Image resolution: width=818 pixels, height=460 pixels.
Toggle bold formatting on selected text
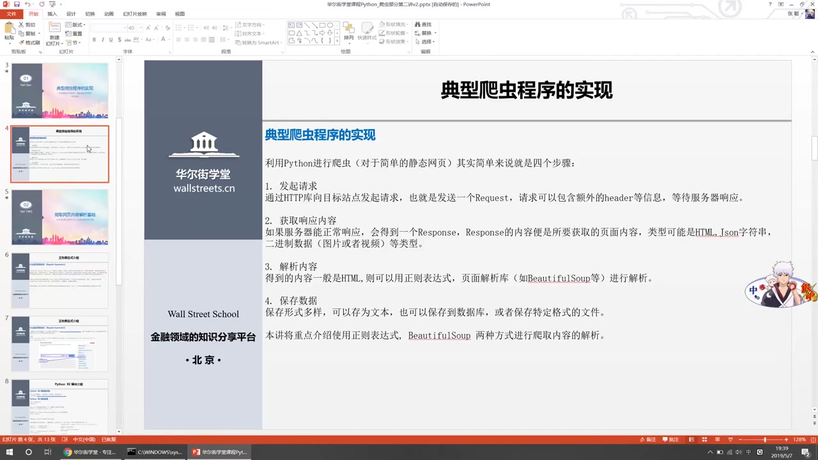click(95, 39)
